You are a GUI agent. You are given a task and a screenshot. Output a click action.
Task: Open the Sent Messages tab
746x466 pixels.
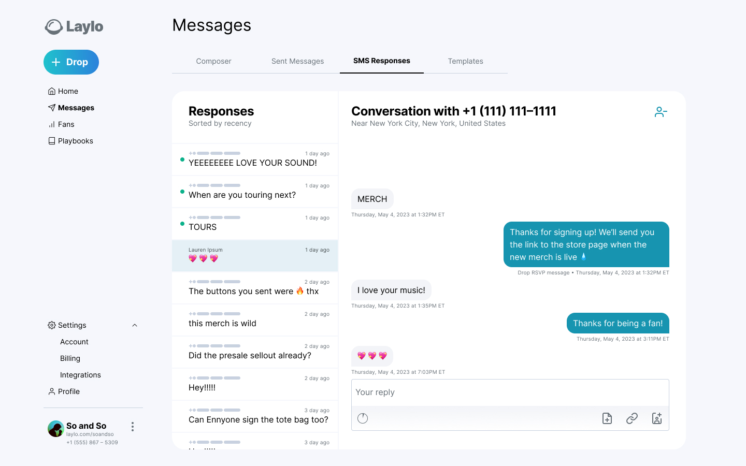click(297, 61)
